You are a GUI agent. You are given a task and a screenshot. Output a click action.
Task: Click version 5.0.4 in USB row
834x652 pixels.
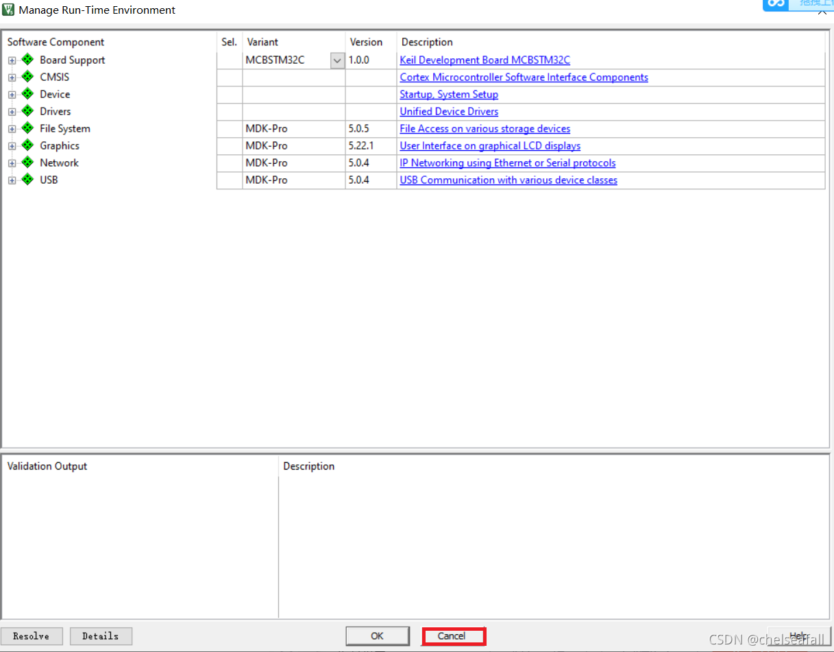pos(358,180)
